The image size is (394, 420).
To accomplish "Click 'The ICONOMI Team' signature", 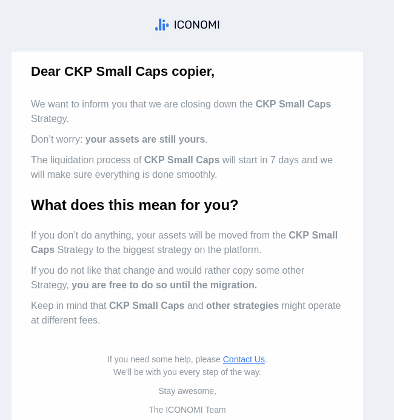I will [187, 410].
